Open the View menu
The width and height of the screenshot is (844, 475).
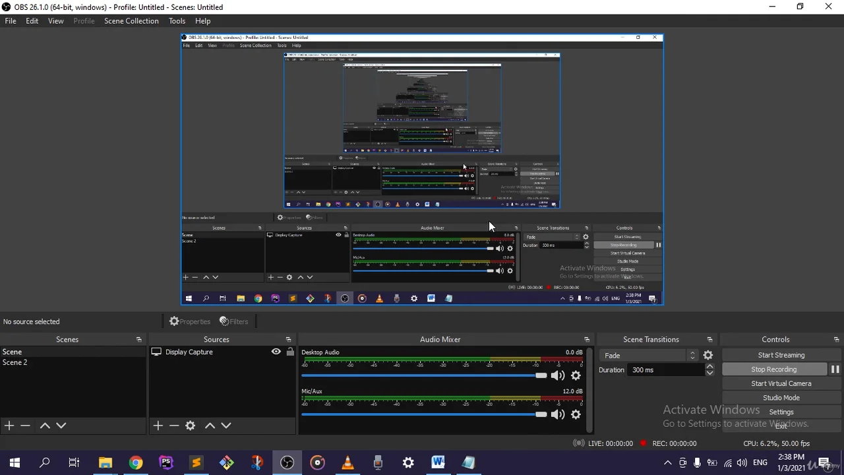(x=56, y=21)
